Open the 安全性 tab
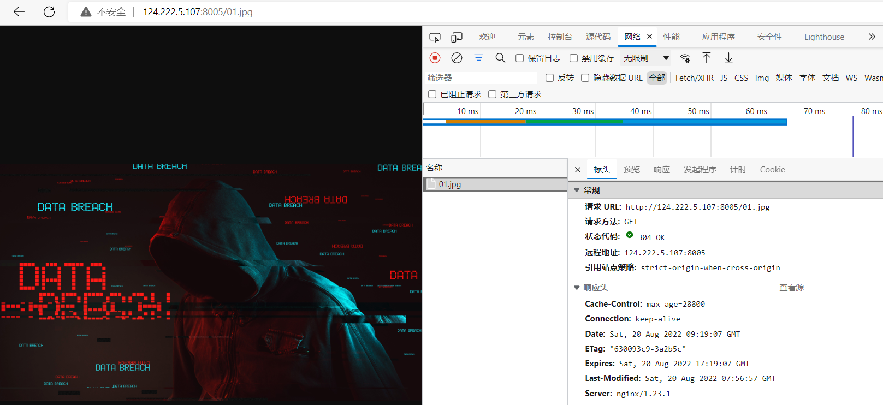This screenshot has height=405, width=883. pyautogui.click(x=770, y=37)
